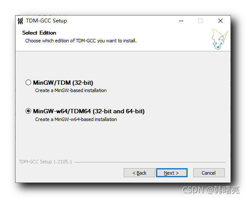Click the TDM-GCC dragon mascot image
Screen dimensions: 246x198
(220, 39)
